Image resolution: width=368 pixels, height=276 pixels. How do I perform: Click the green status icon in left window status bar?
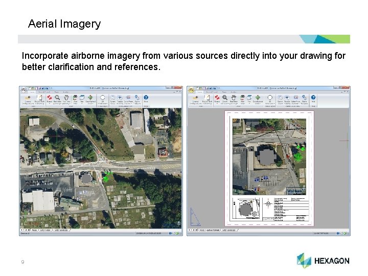tap(178, 234)
